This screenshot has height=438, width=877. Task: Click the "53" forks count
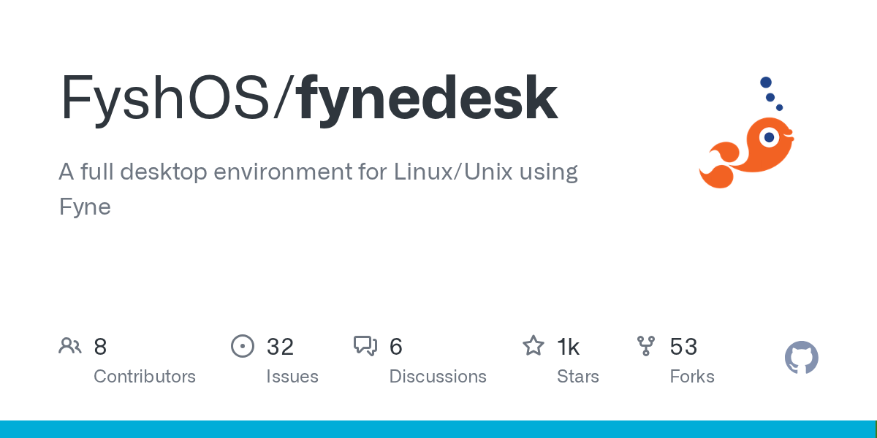(x=683, y=347)
